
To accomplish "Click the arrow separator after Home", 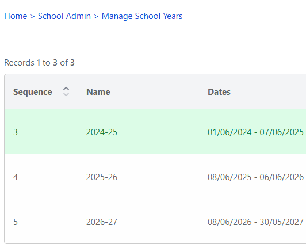I will [32, 16].
